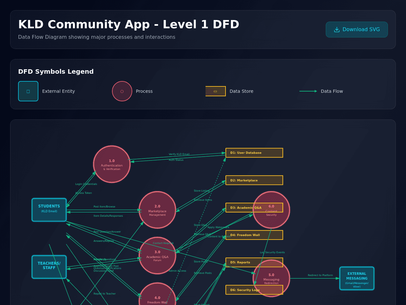
Task: Click the D6: Security Logs data store
Action: click(x=254, y=290)
